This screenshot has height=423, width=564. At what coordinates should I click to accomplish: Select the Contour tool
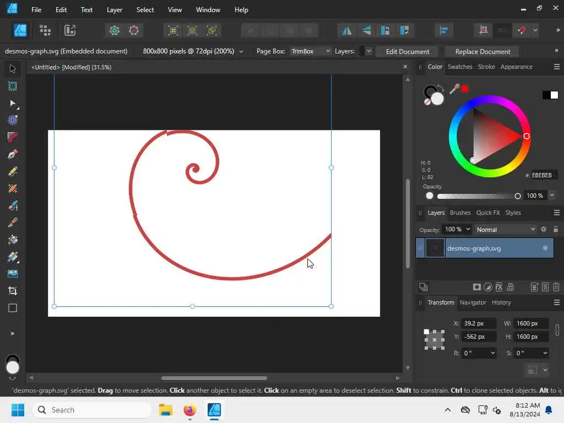[x=13, y=120]
